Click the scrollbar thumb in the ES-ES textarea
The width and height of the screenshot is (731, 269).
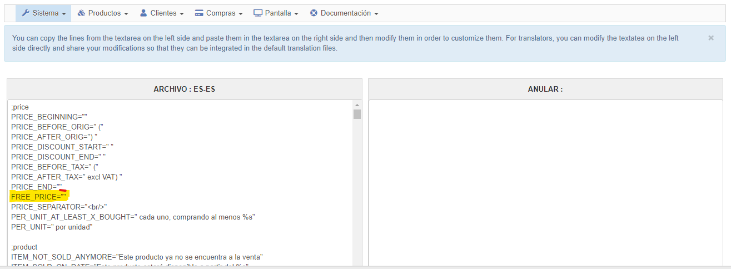point(357,114)
